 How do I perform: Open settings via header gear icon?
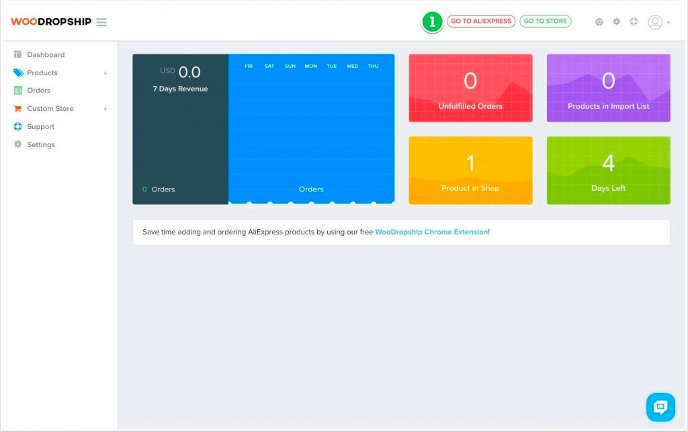[617, 22]
